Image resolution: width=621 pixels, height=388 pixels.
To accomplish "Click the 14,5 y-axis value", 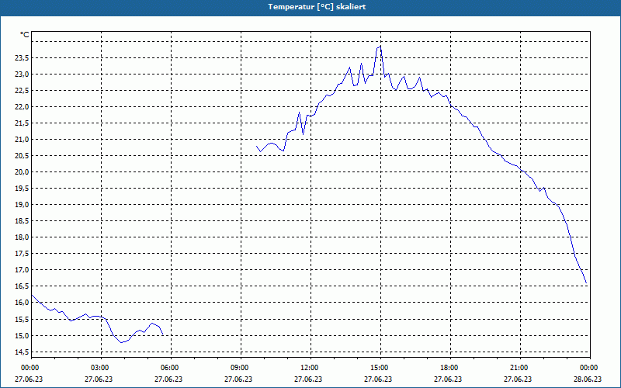I will 22,352.
